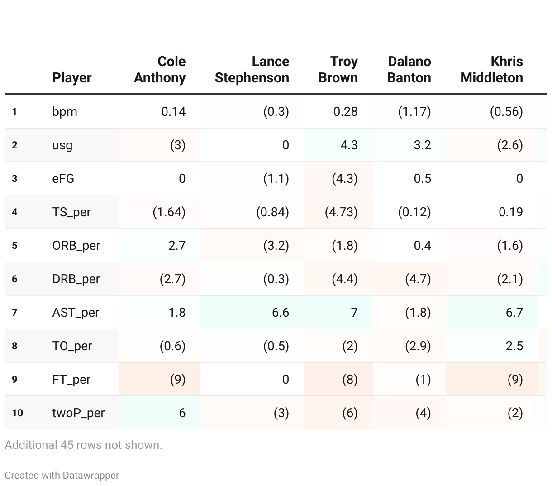Select the usg row label
552x486 pixels.
click(x=62, y=145)
